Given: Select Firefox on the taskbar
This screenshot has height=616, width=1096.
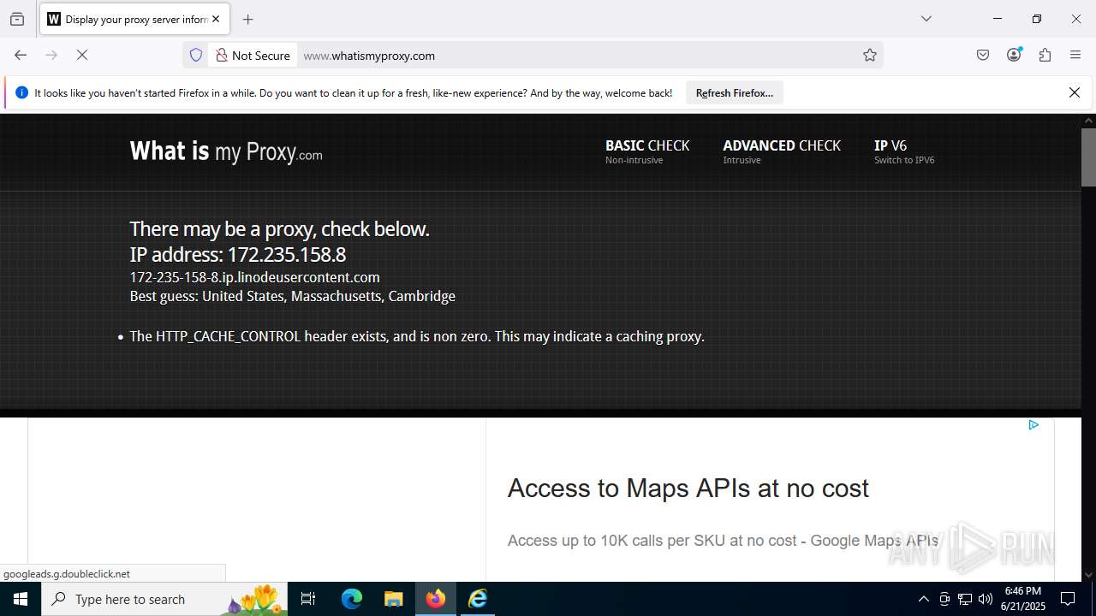Looking at the screenshot, I should point(436,599).
